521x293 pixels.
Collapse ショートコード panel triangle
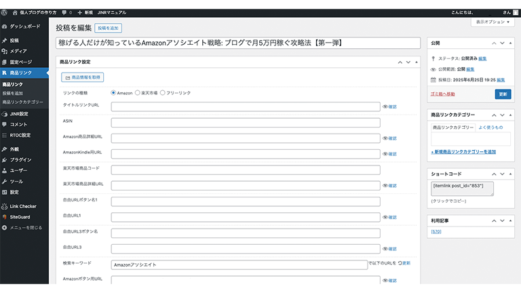click(x=510, y=174)
